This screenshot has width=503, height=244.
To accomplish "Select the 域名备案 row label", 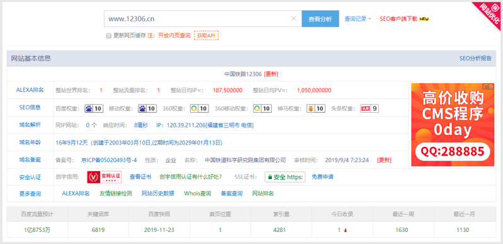I will (x=30, y=160).
